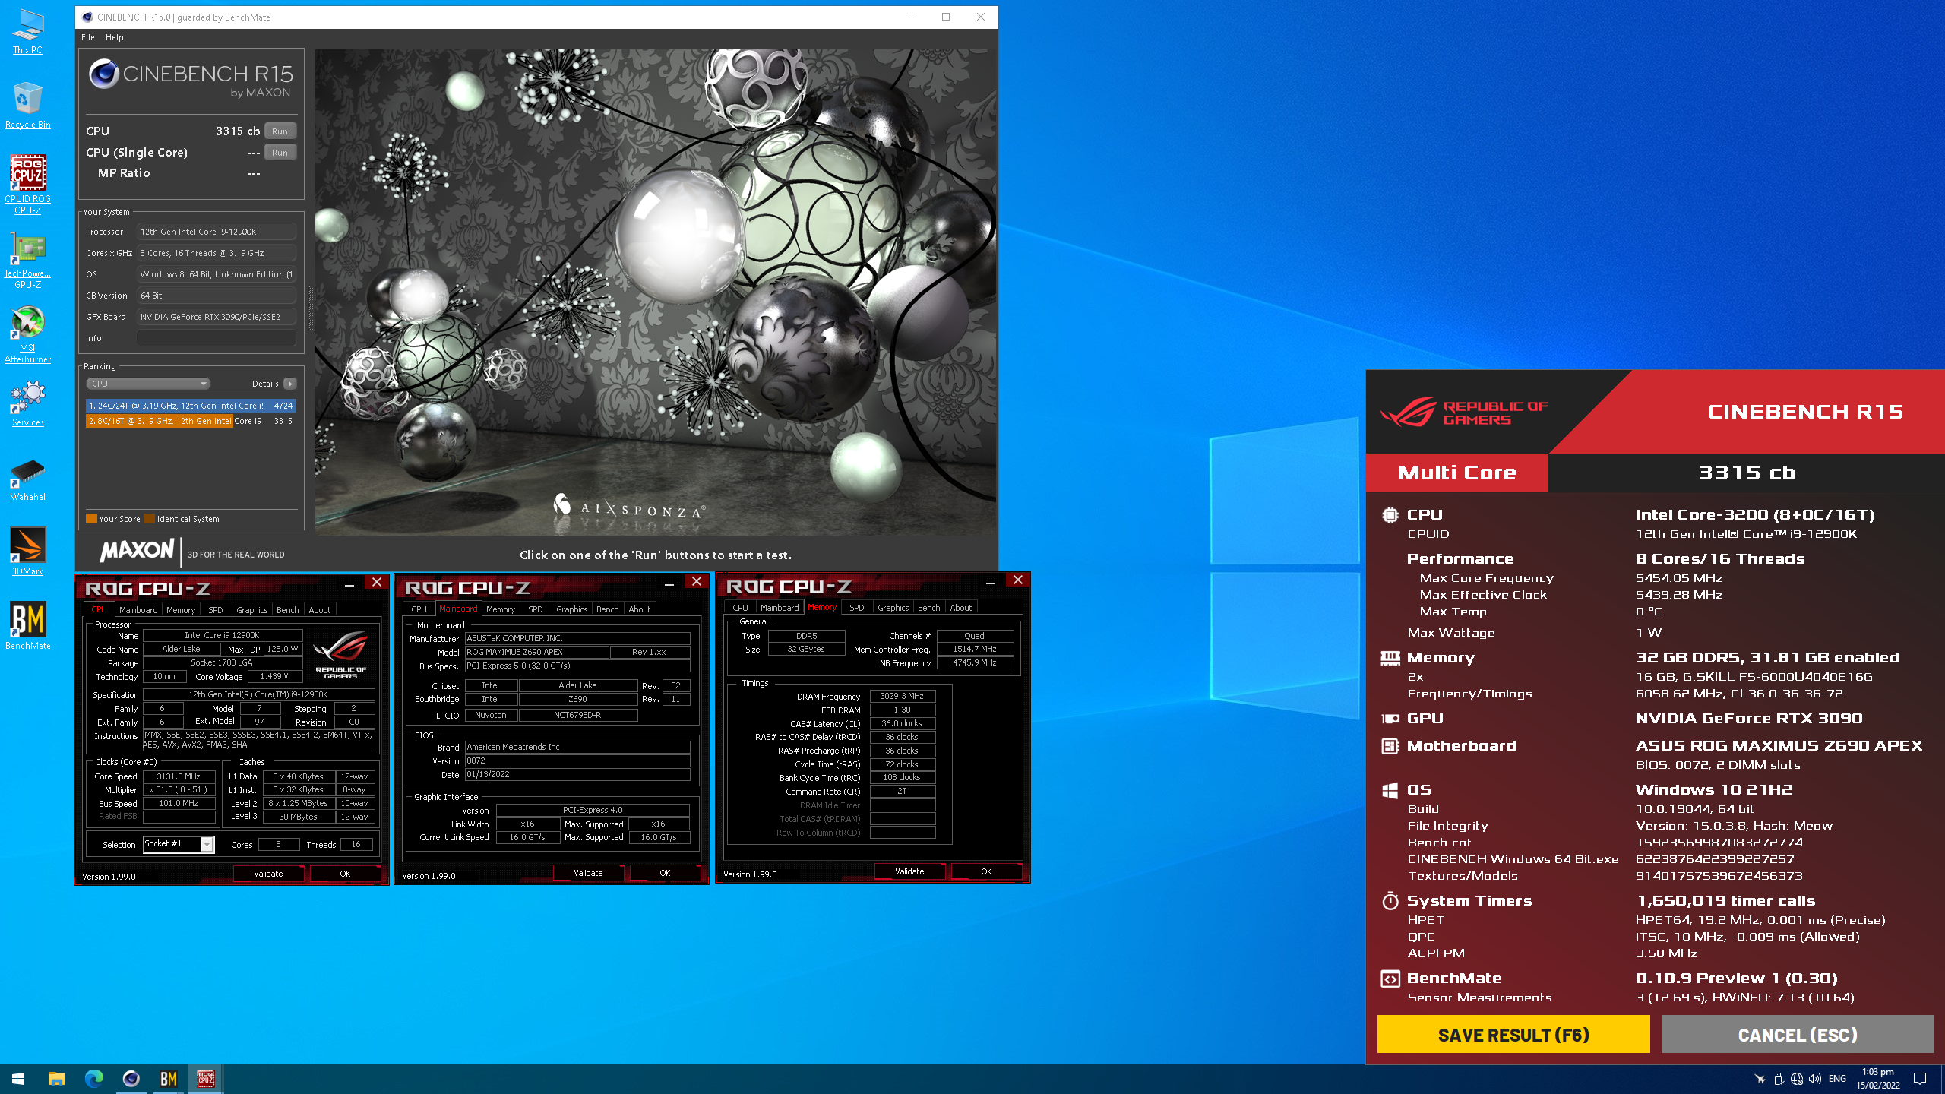Open Graphics tab in first CPU-Z window

tap(252, 610)
